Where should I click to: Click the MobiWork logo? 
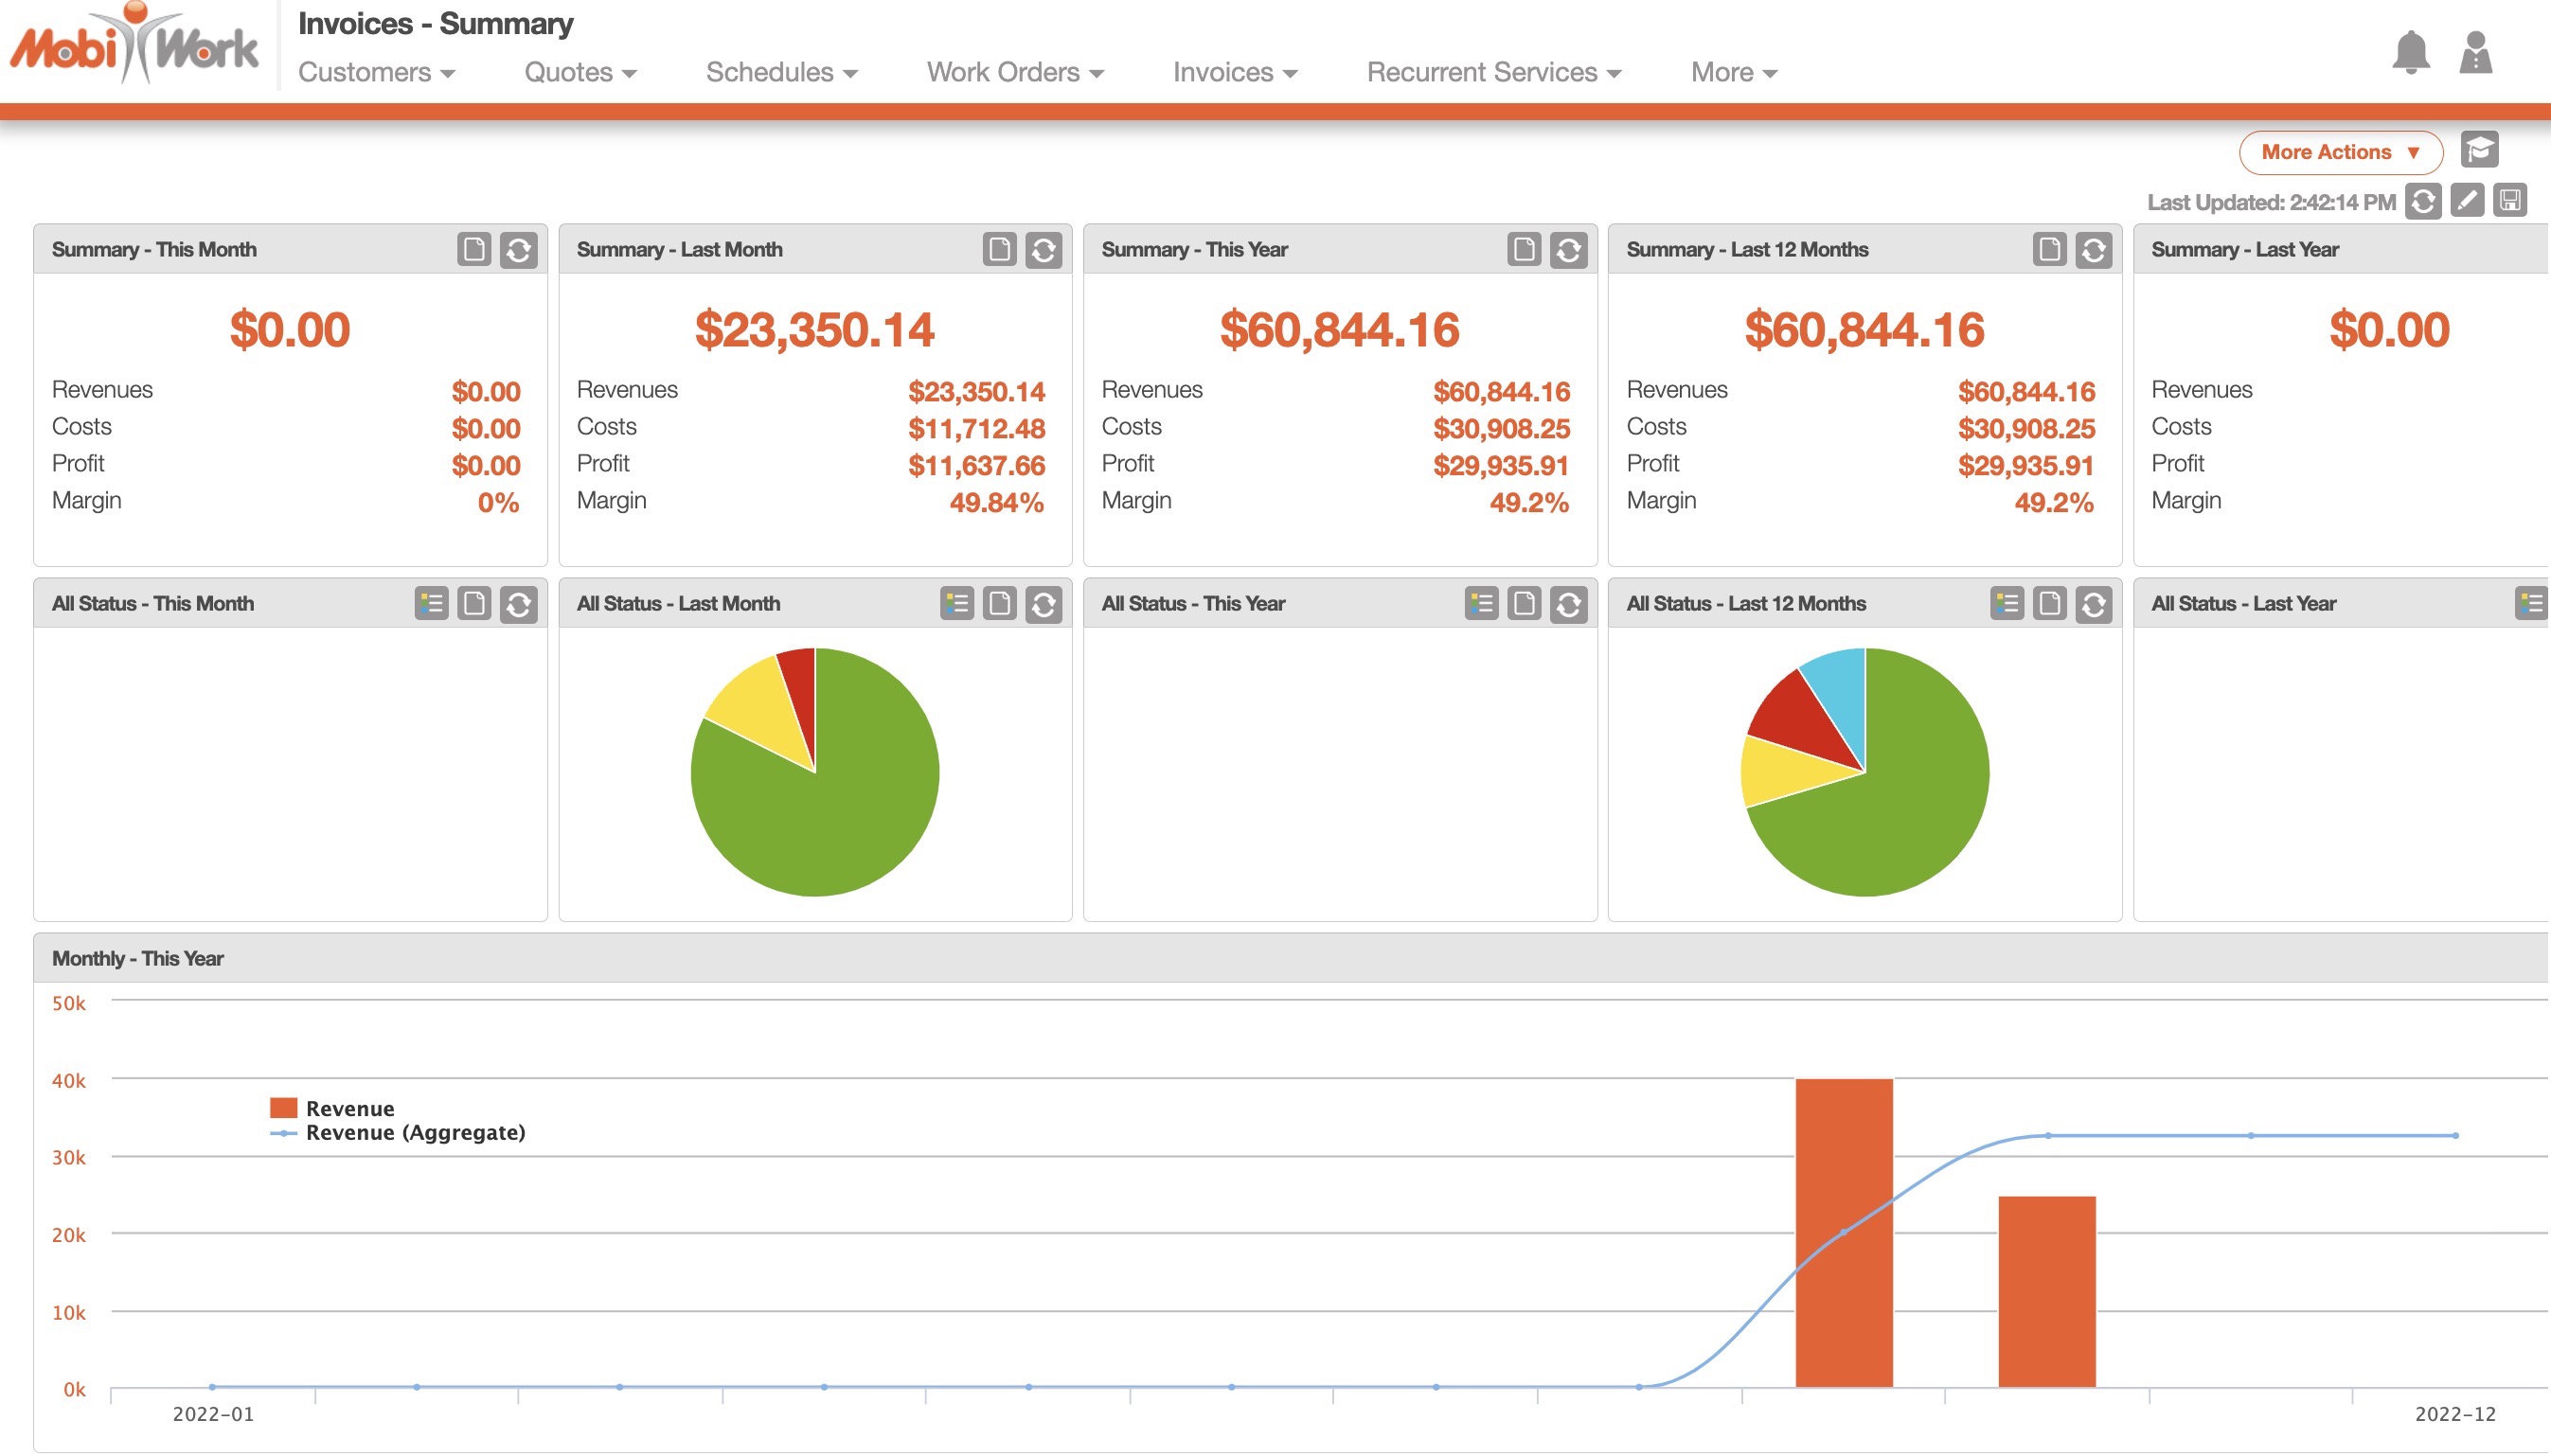point(134,46)
